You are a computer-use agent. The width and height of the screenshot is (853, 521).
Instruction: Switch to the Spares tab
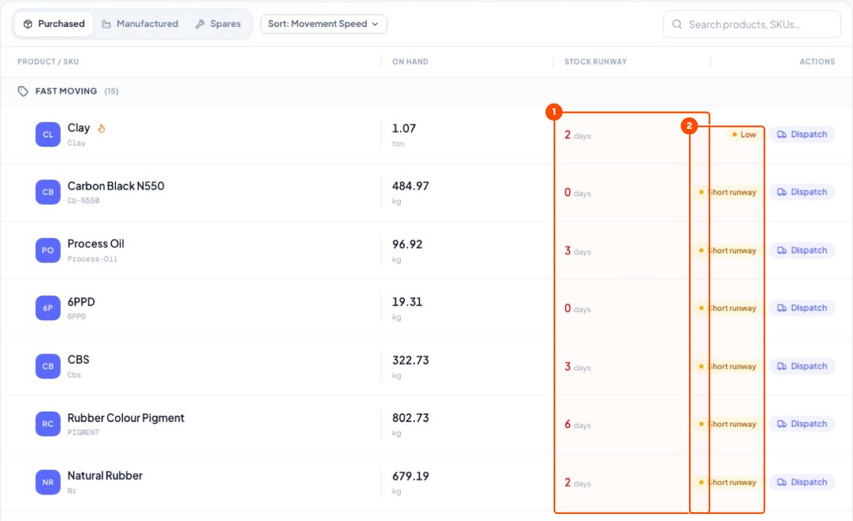coord(218,24)
